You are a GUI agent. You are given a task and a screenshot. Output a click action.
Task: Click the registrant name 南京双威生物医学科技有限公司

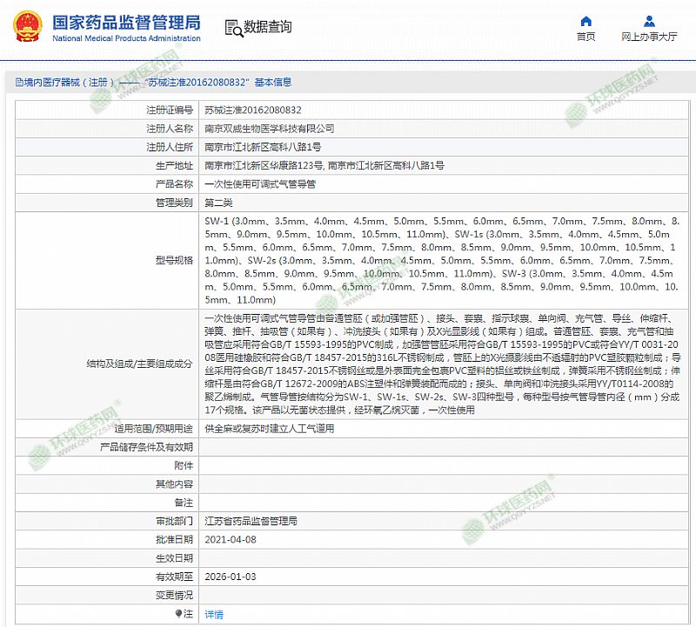point(269,129)
